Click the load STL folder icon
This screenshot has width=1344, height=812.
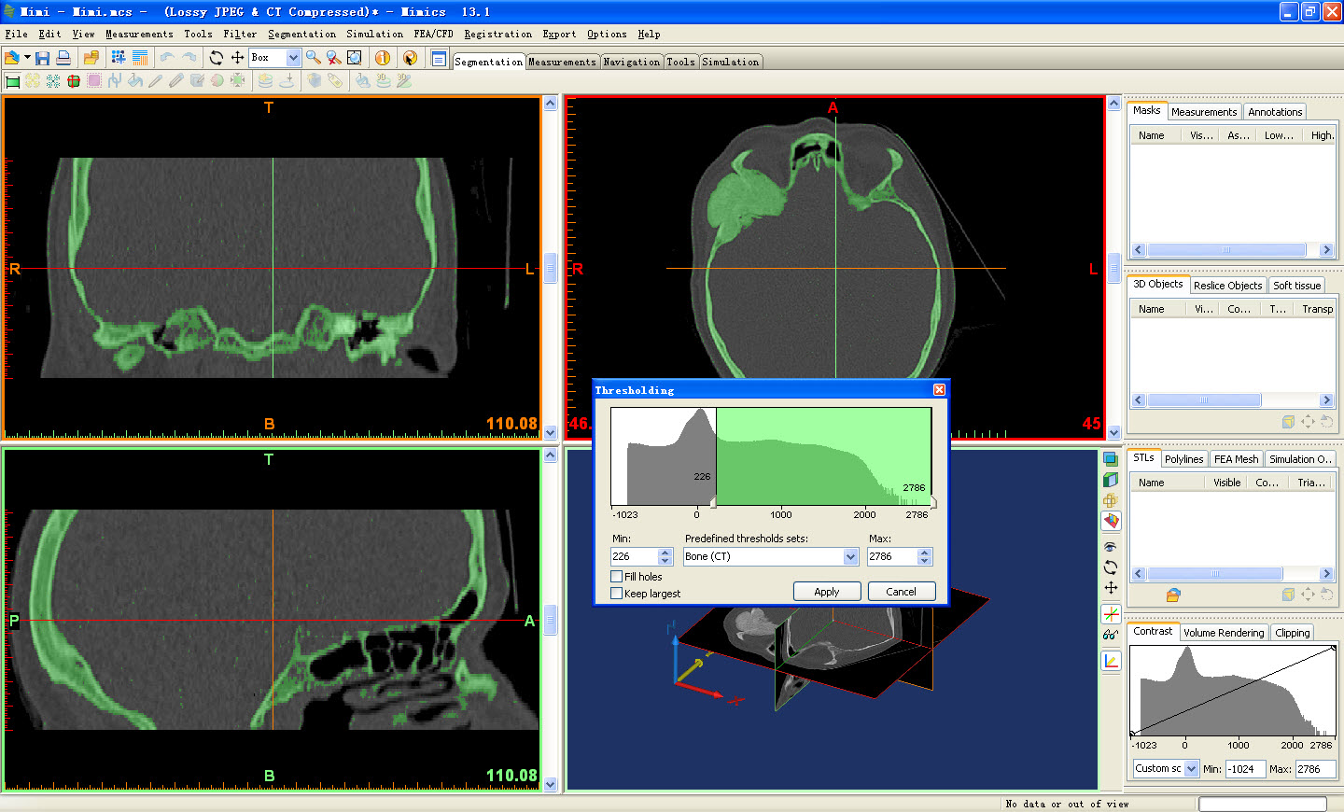click(x=1173, y=595)
